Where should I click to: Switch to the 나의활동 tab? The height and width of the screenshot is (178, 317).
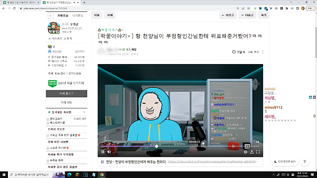78,15
